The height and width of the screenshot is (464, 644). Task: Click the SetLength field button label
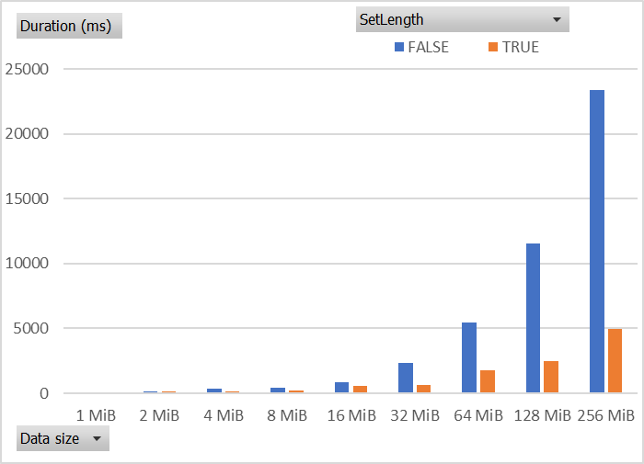391,19
